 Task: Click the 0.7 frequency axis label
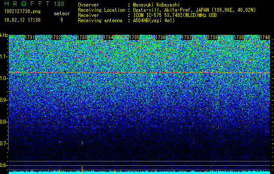pos(3,144)
